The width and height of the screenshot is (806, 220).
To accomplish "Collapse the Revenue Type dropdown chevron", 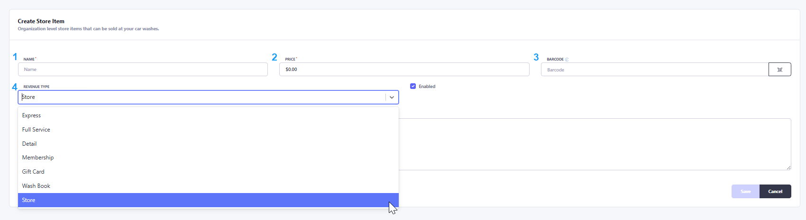I will coord(392,97).
